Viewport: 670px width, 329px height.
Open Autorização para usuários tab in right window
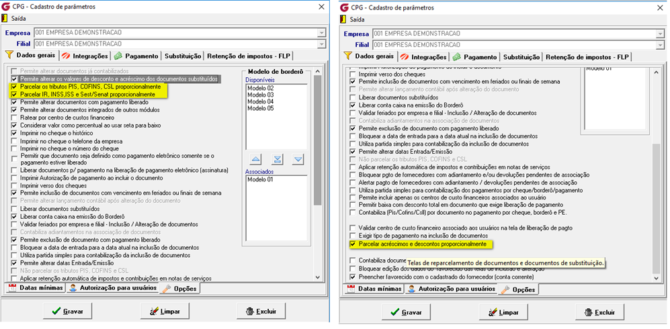(451, 289)
